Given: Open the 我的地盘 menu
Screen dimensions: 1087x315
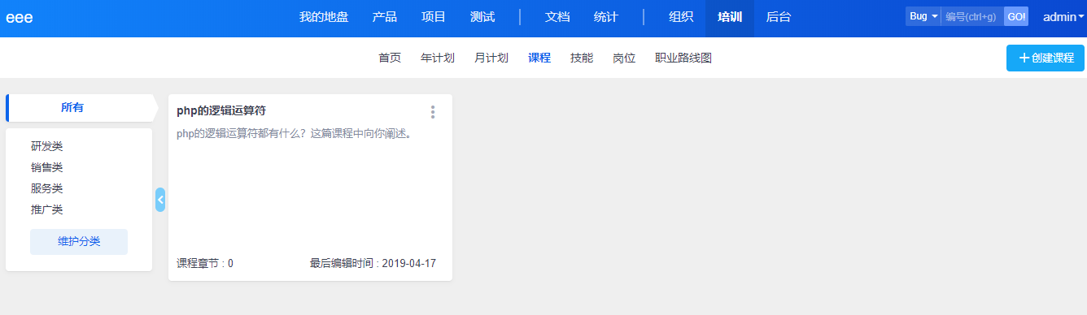Looking at the screenshot, I should [324, 16].
